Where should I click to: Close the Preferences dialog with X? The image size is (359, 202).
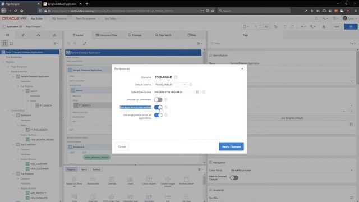pos(242,68)
